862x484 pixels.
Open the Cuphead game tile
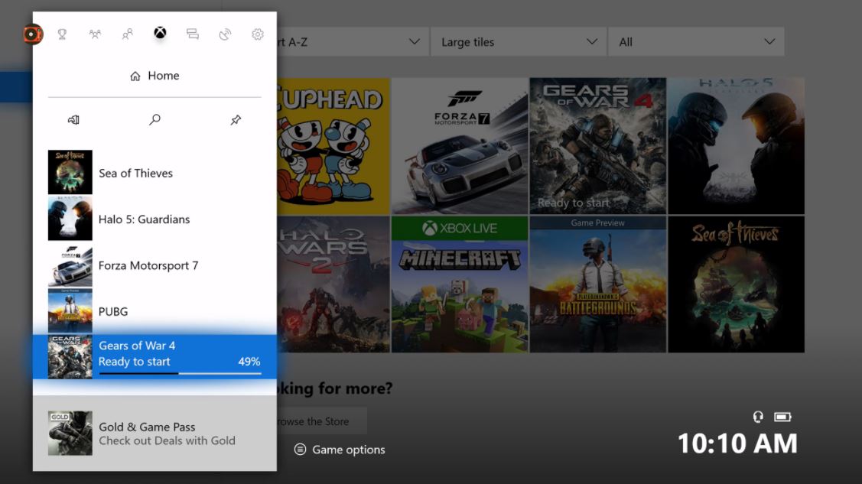click(333, 145)
